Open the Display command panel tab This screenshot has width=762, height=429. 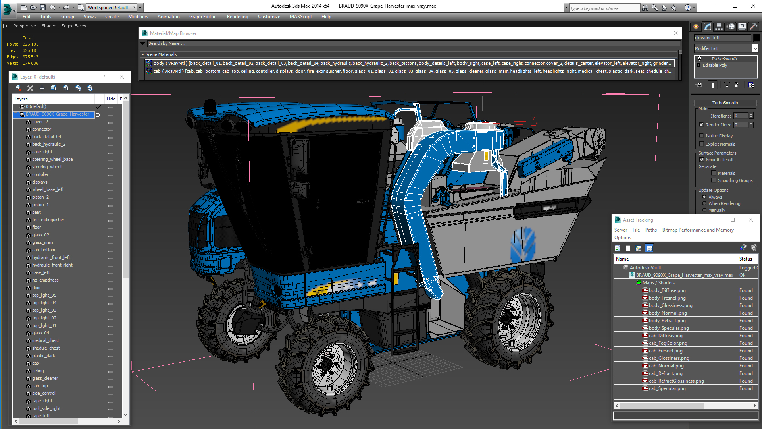pos(742,27)
